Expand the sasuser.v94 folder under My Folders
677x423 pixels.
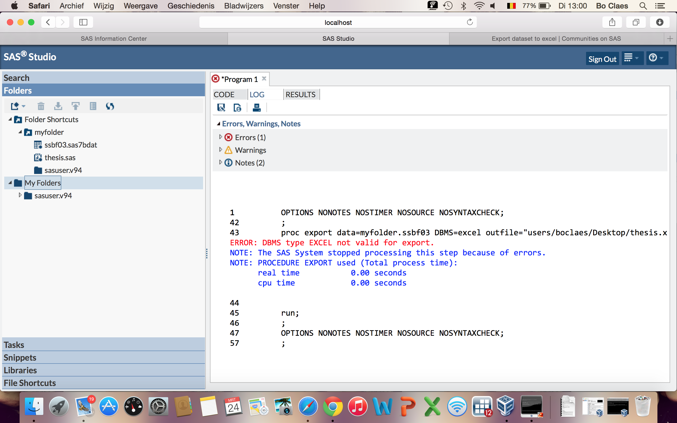[20, 195]
